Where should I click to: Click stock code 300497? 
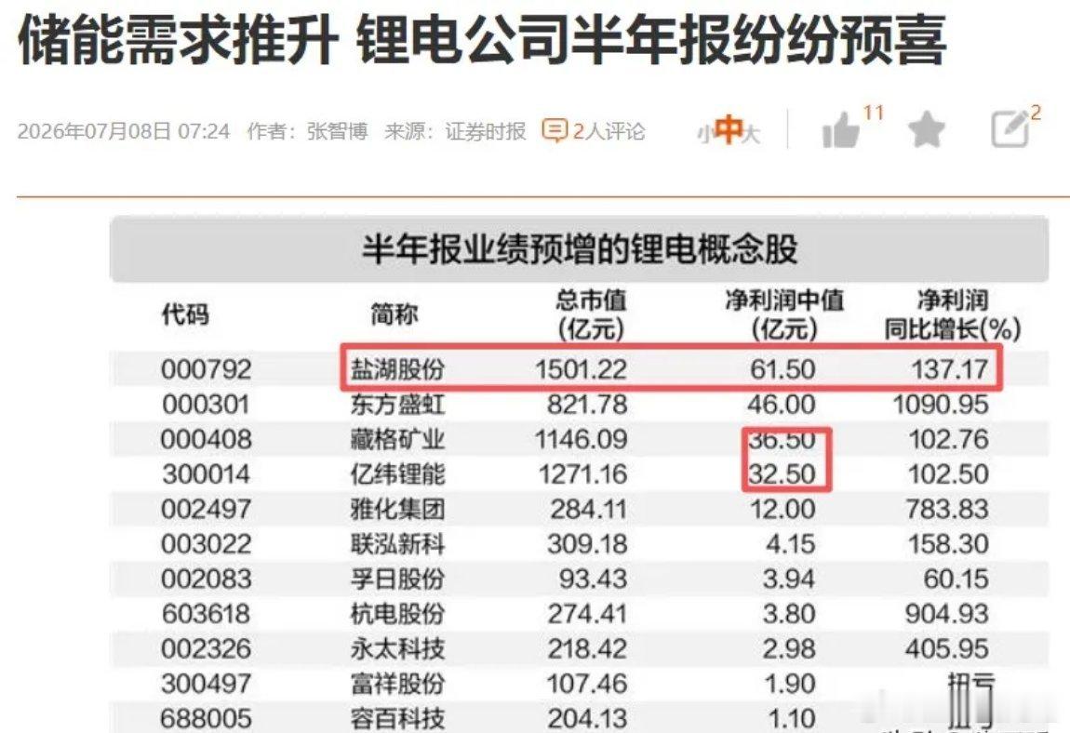207,684
